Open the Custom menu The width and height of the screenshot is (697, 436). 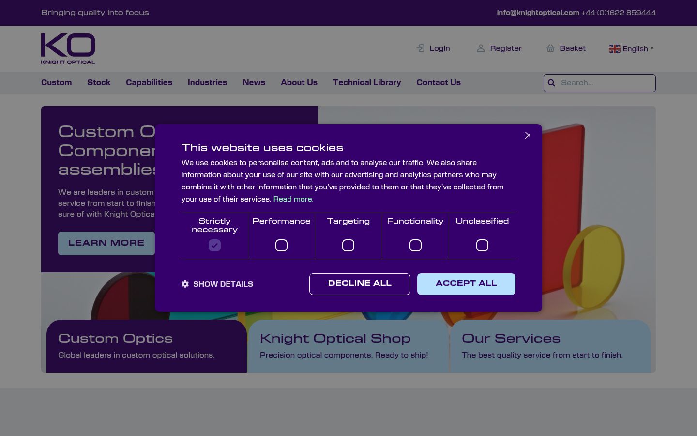pos(57,83)
